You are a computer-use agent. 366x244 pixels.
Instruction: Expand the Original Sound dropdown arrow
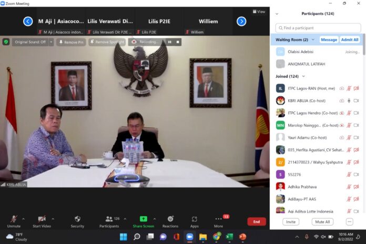(x=51, y=42)
